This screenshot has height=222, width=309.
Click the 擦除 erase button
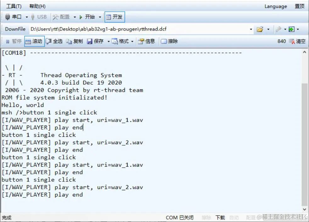coord(169,41)
